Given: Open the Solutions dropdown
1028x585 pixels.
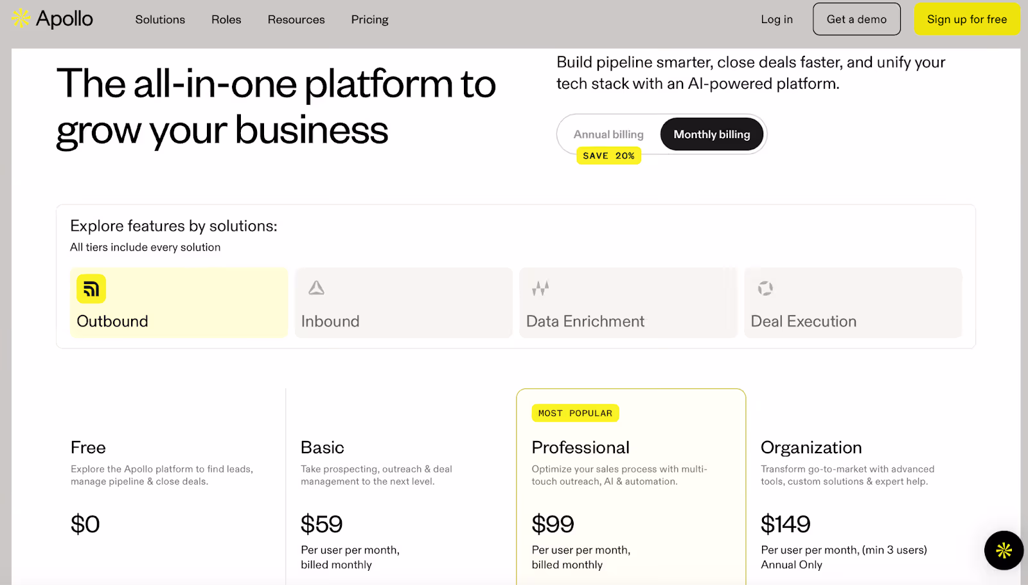Looking at the screenshot, I should [159, 19].
